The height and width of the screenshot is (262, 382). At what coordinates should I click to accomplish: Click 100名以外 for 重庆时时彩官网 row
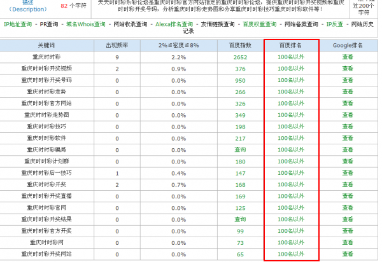290,207
